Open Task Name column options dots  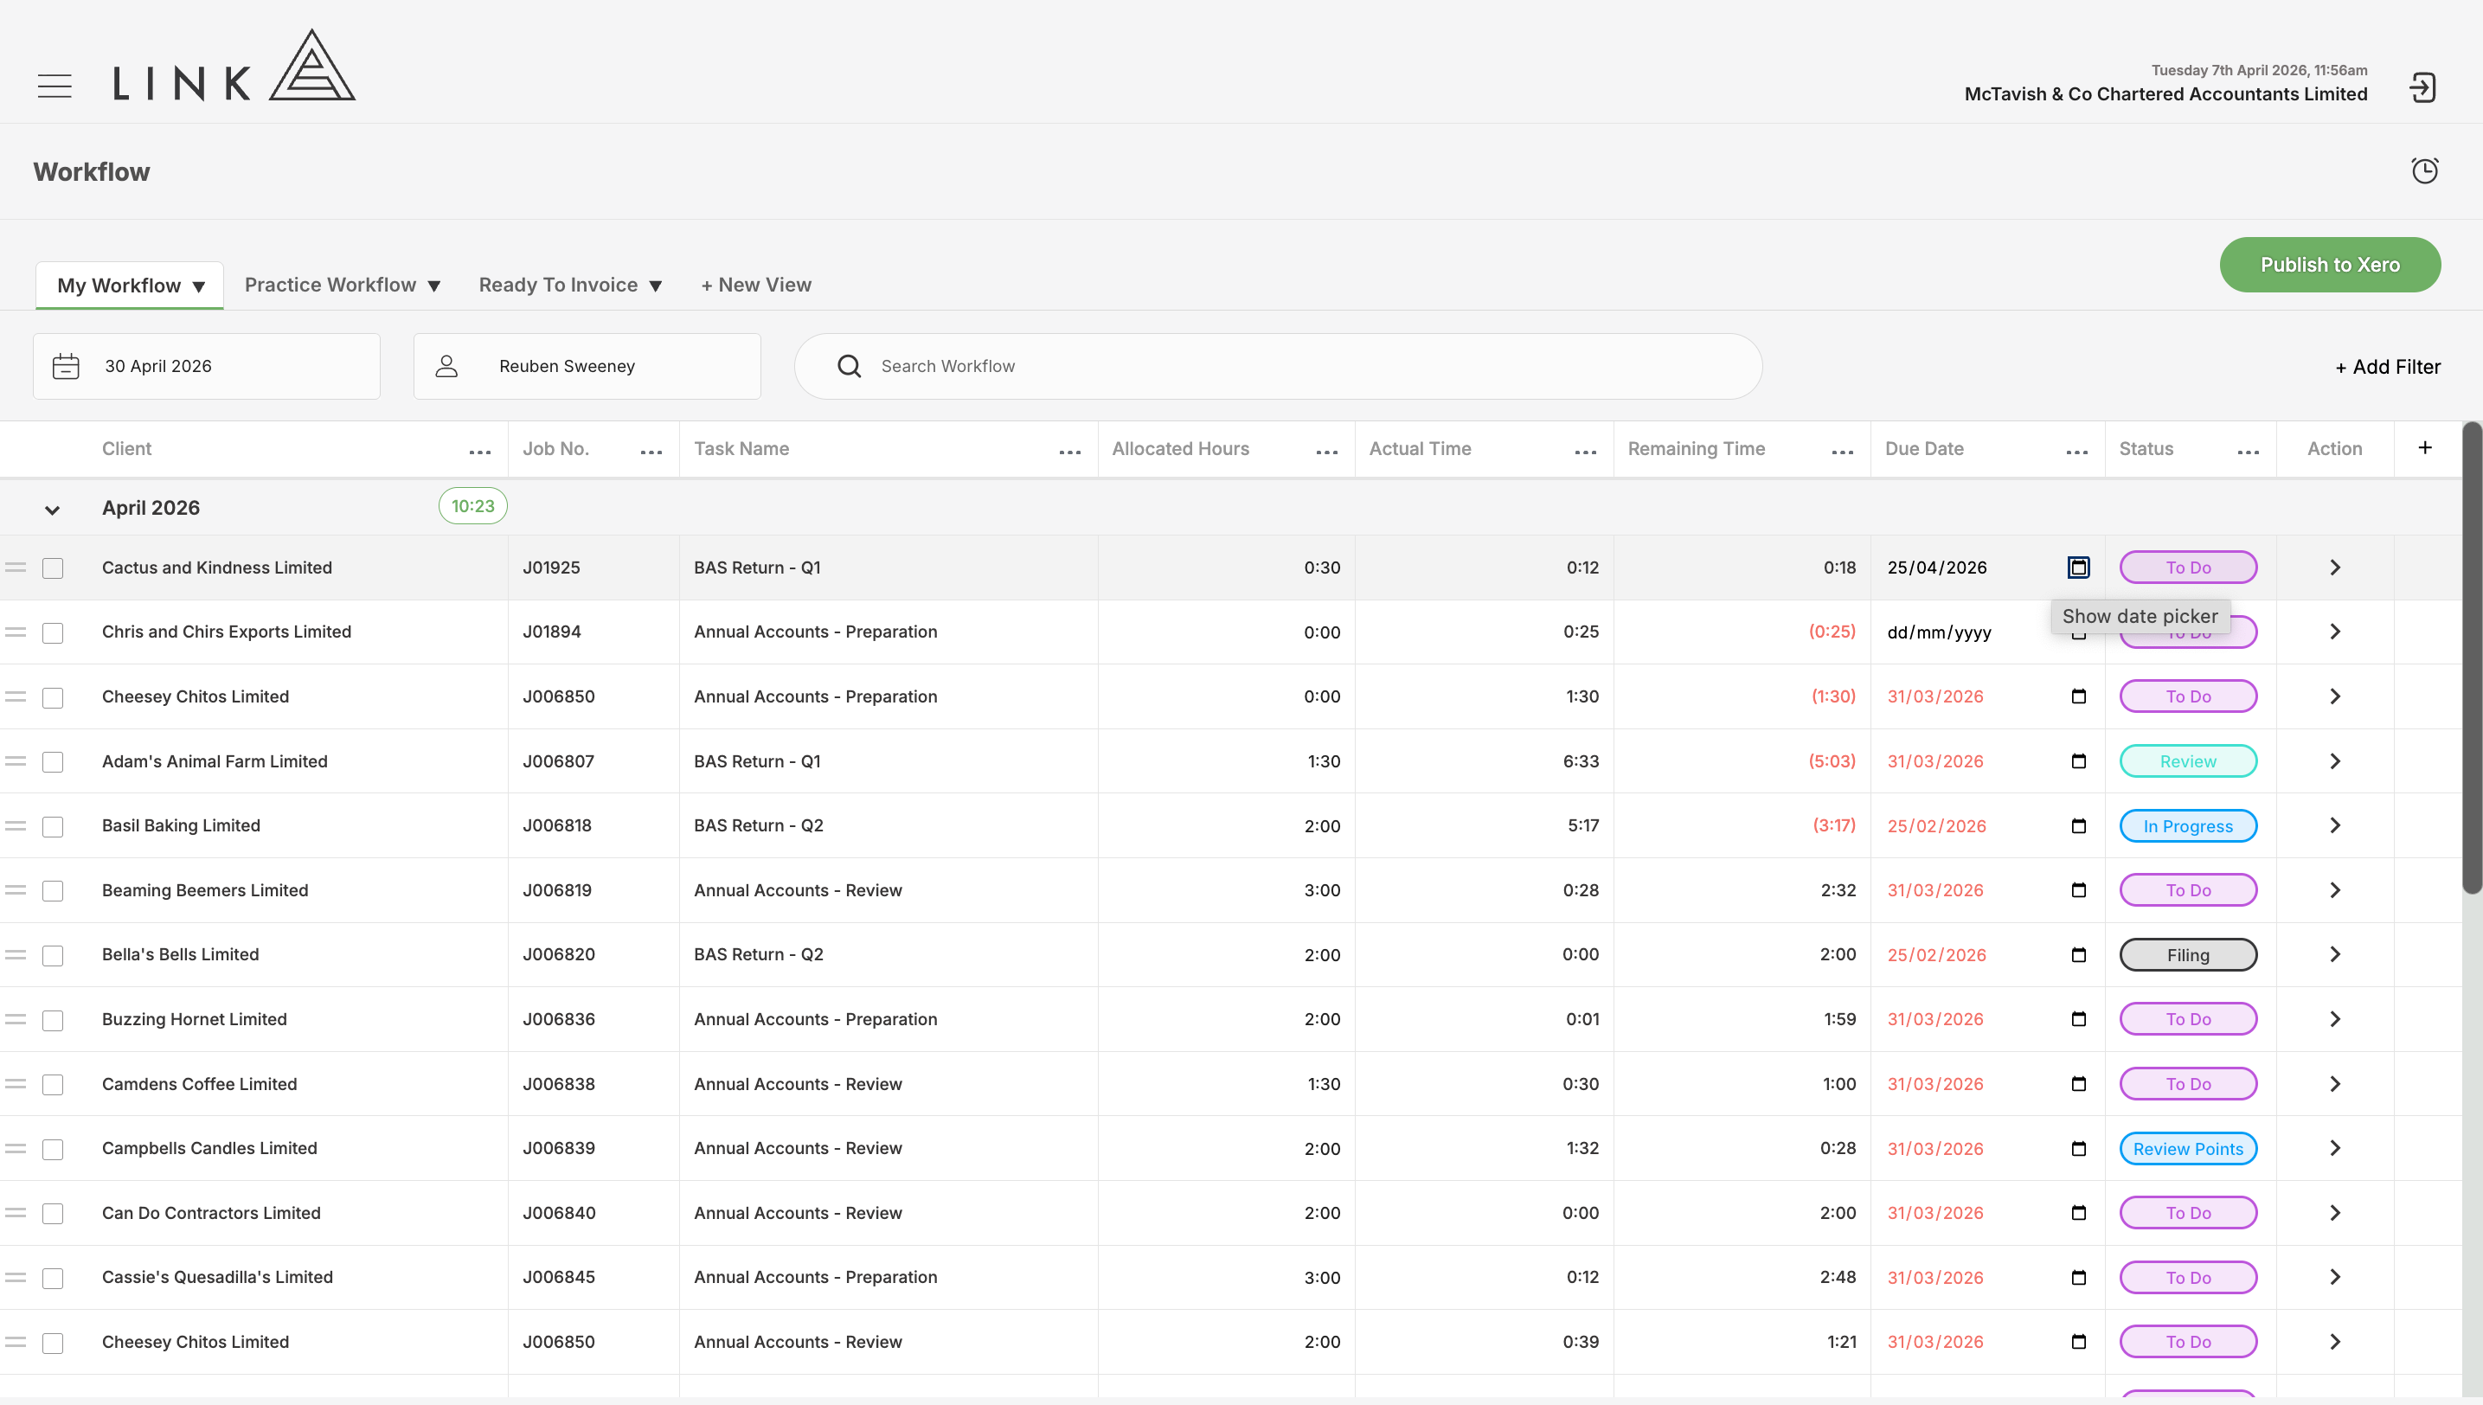(x=1070, y=452)
